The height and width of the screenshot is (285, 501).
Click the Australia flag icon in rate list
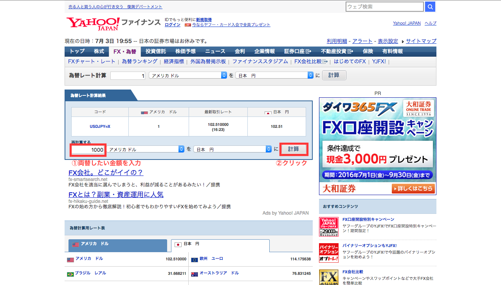tap(195, 274)
